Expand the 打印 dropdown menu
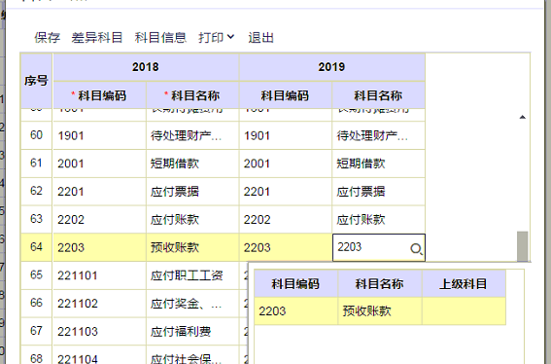Screen dimensions: 551x364 216,38
